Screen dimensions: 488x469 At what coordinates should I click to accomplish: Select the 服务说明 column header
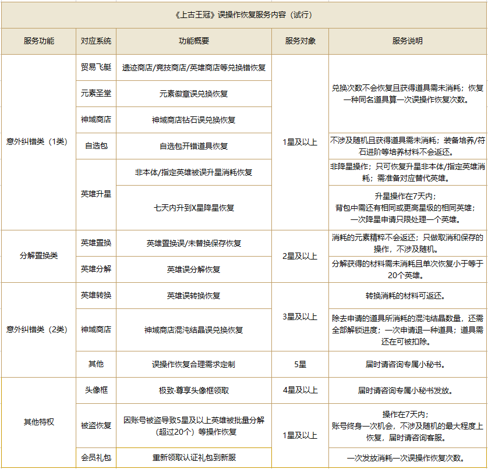(x=408, y=41)
